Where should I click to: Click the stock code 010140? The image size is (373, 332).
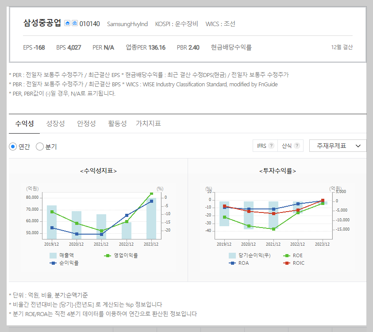click(x=90, y=24)
